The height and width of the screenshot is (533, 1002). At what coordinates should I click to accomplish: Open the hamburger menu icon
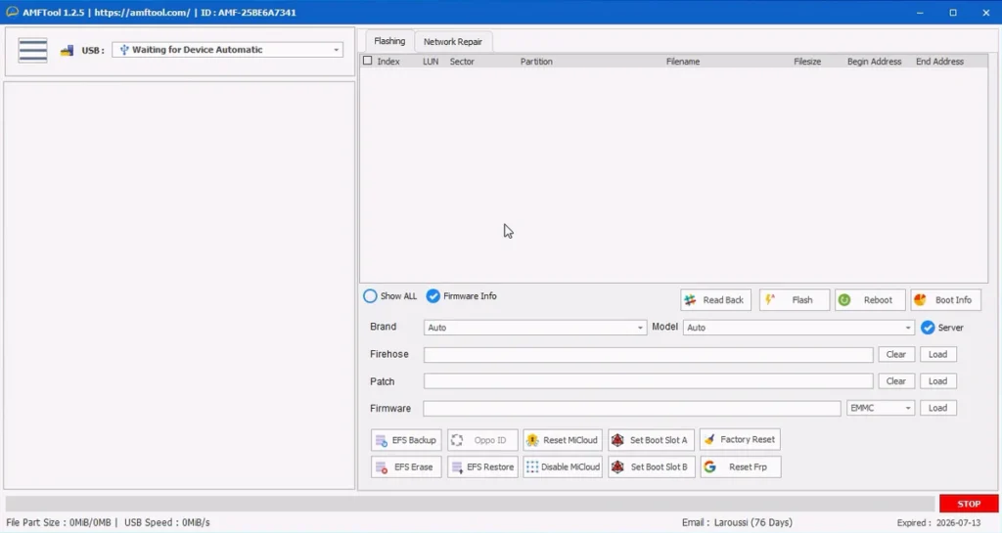coord(32,50)
